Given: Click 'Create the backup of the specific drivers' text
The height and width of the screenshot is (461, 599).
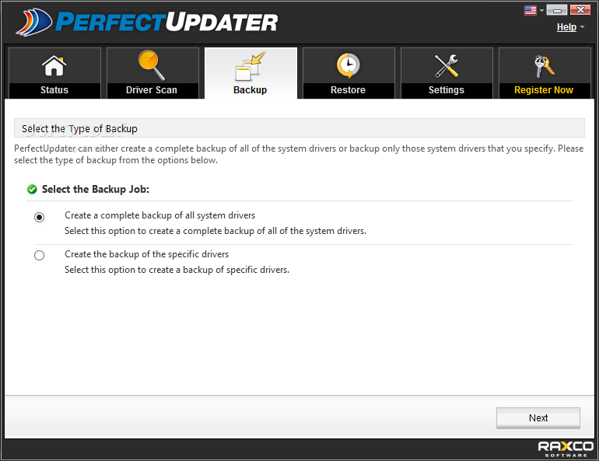Looking at the screenshot, I should [147, 254].
